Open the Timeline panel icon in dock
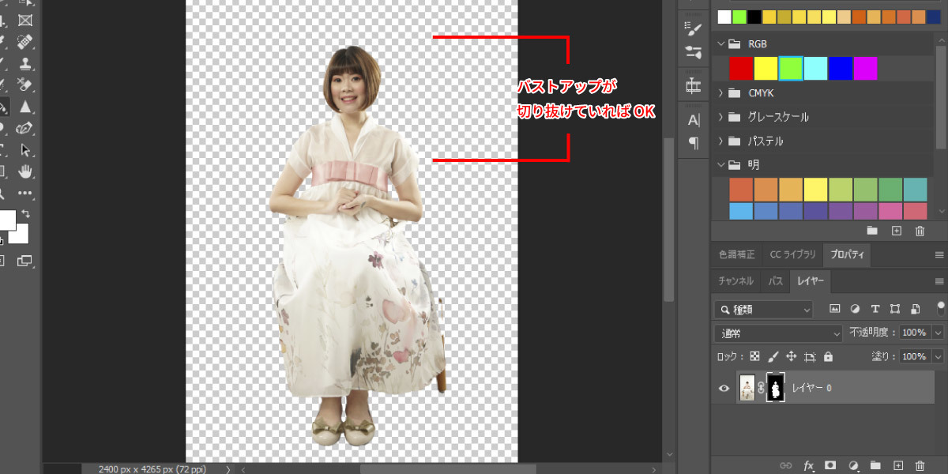 coord(694,85)
